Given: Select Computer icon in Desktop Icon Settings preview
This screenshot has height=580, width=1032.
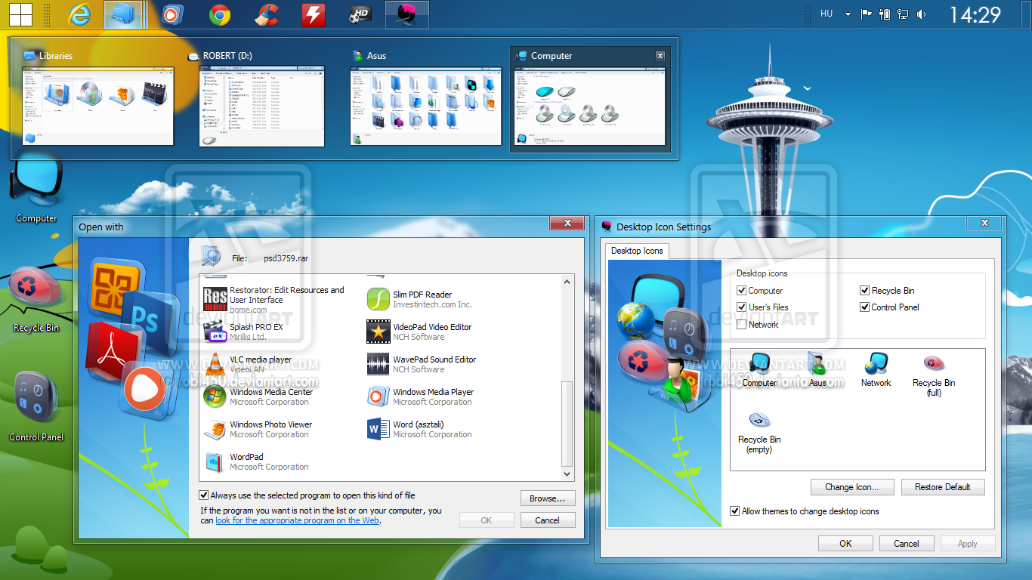Looking at the screenshot, I should pos(759,370).
